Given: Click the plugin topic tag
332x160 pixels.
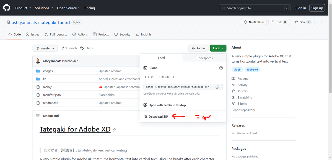Looking at the screenshot, I should [237, 69].
